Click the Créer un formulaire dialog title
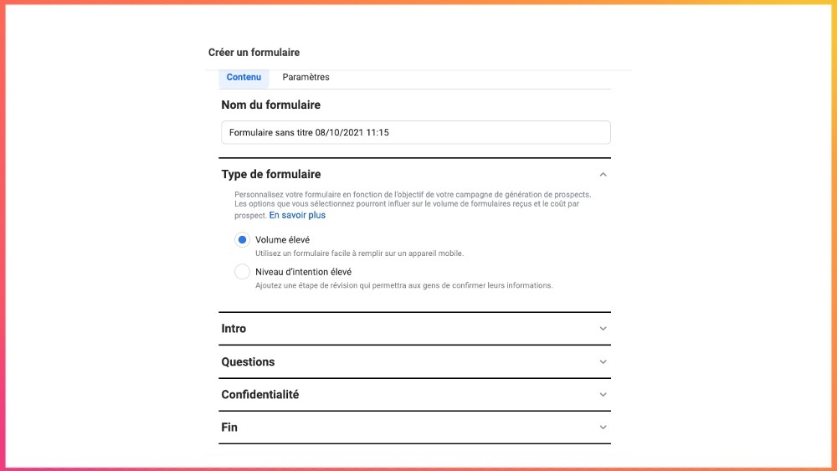The width and height of the screenshot is (837, 471). pos(254,52)
